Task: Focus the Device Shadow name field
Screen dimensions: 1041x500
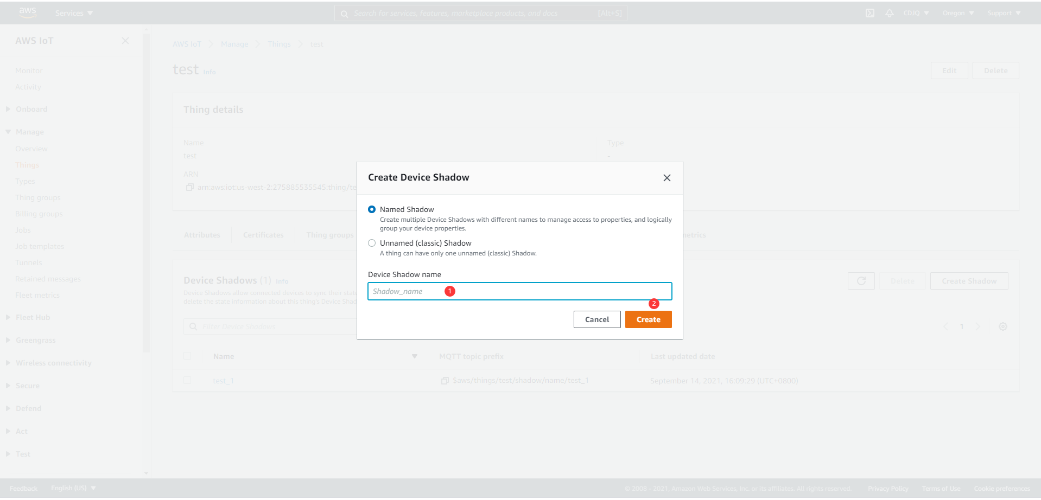Action: click(x=519, y=291)
